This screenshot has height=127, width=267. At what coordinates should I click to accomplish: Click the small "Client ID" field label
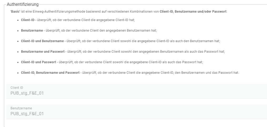17,88
